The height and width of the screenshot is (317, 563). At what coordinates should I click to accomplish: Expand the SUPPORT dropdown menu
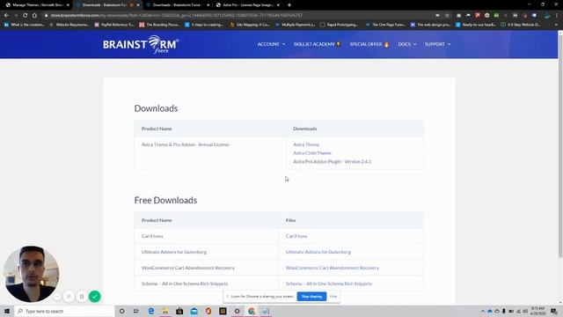click(x=437, y=44)
